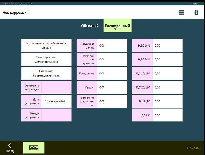
Task: Switch to the Обычный tab
Action: (90, 26)
